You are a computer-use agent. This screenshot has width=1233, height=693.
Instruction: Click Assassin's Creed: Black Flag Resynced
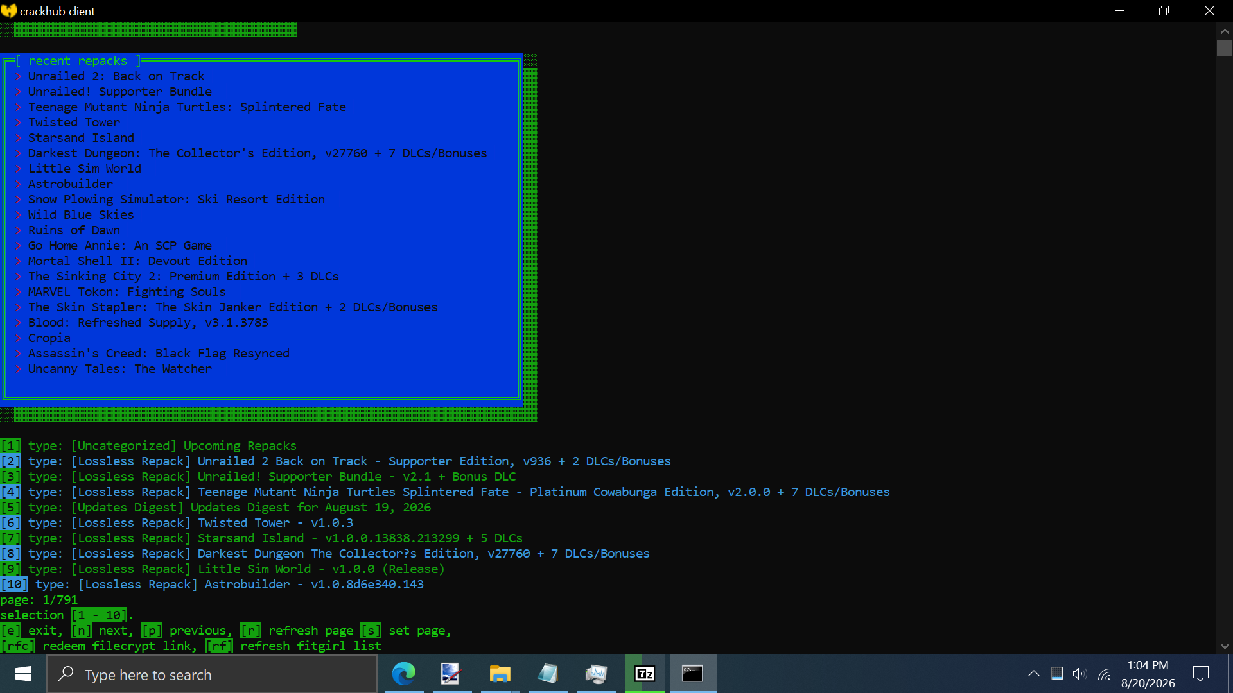(x=159, y=354)
